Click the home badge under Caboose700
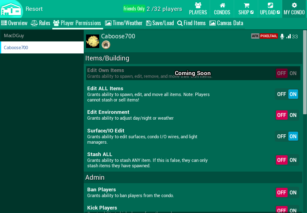Image resolution: width=307 pixels, height=213 pixels. pyautogui.click(x=106, y=45)
